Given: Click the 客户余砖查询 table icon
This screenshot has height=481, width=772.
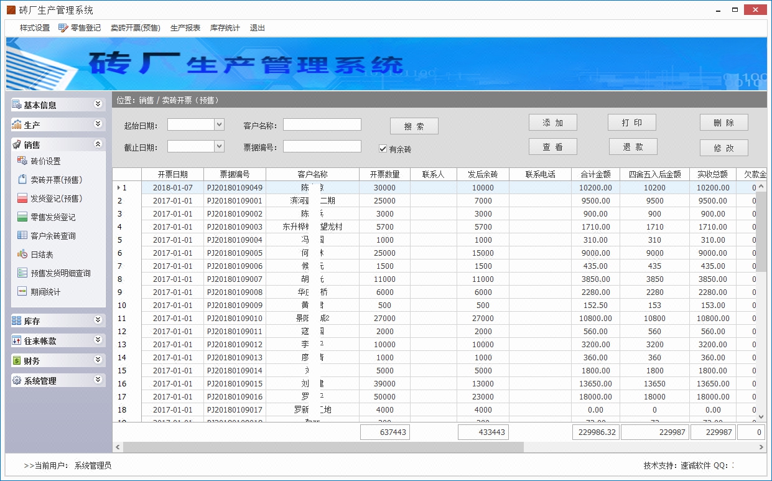Looking at the screenshot, I should click(x=22, y=236).
